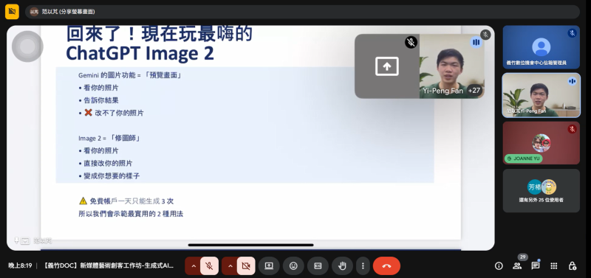This screenshot has width=591, height=278.
Task: Click the Image 2 = 「修圖師」 line
Action: pos(109,138)
